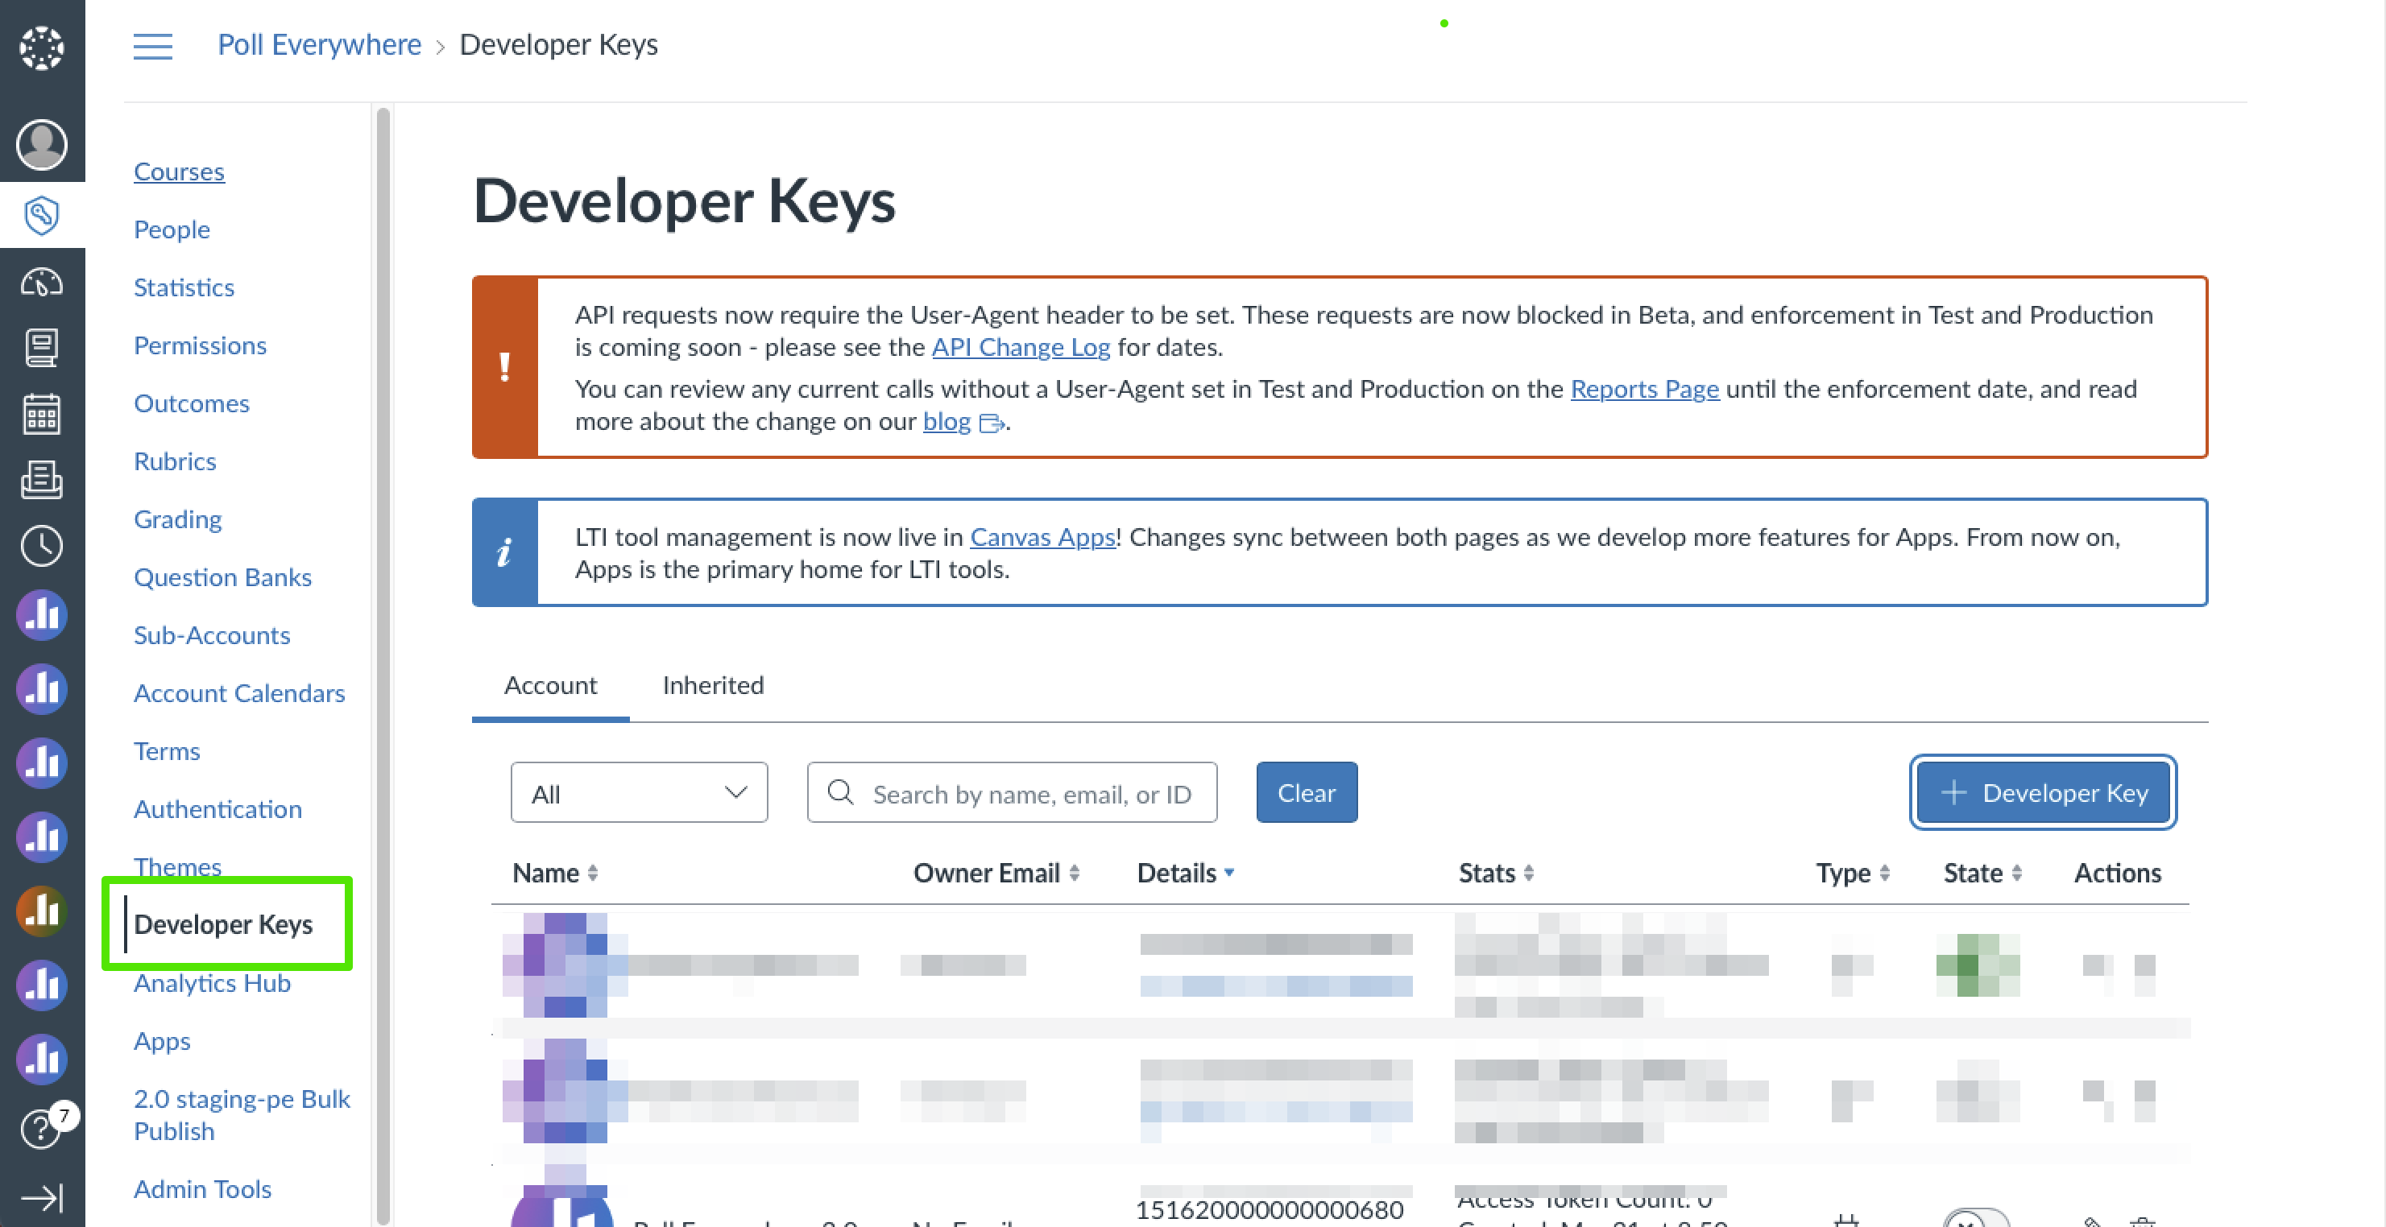Image resolution: width=2386 pixels, height=1227 pixels.
Task: Open Statistics in account navigation
Action: pos(184,287)
